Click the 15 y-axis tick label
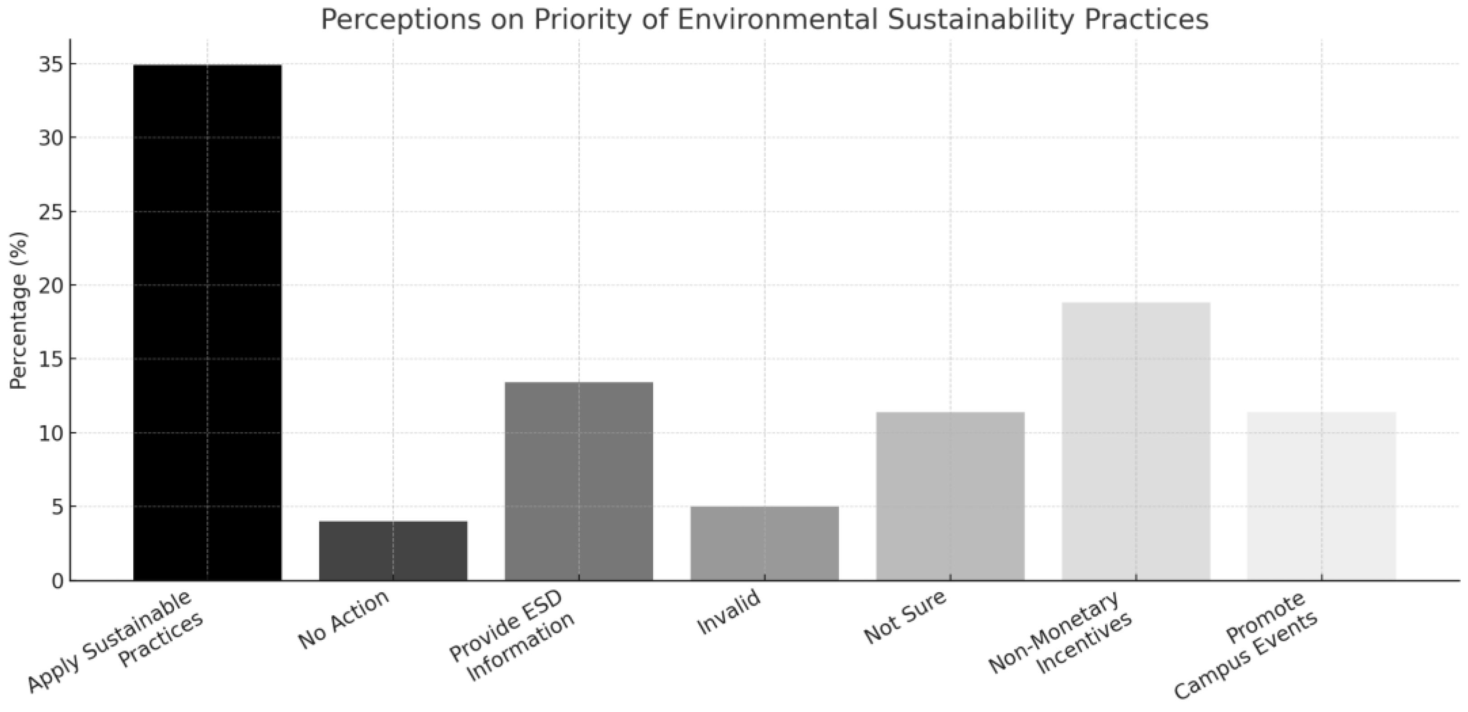 (x=51, y=359)
